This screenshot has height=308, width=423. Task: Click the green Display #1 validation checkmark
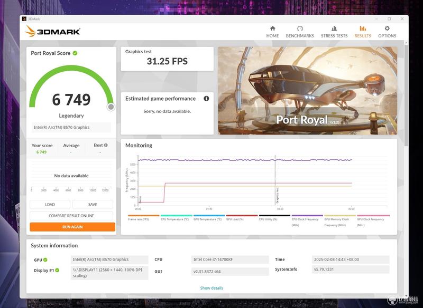click(57, 270)
